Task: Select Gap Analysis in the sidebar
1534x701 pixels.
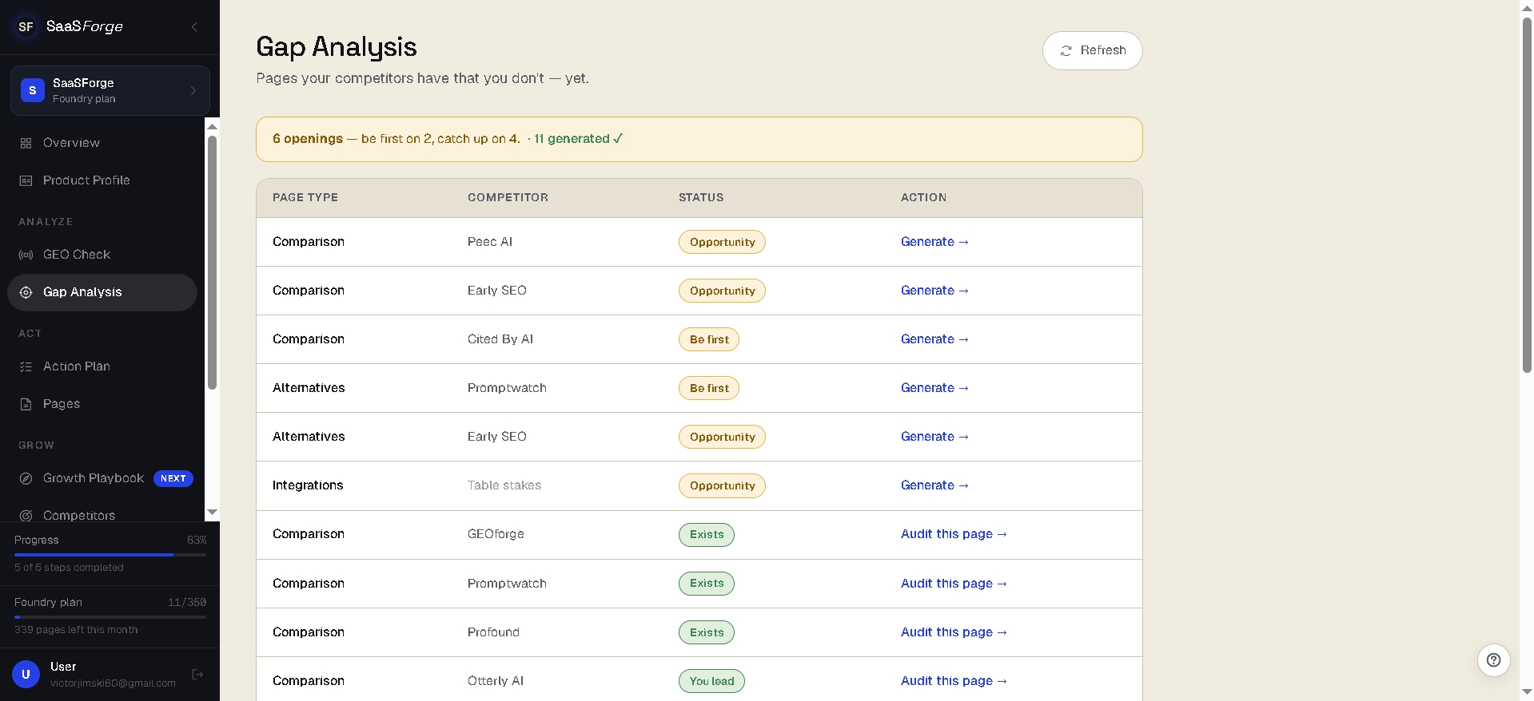Action: [x=102, y=292]
